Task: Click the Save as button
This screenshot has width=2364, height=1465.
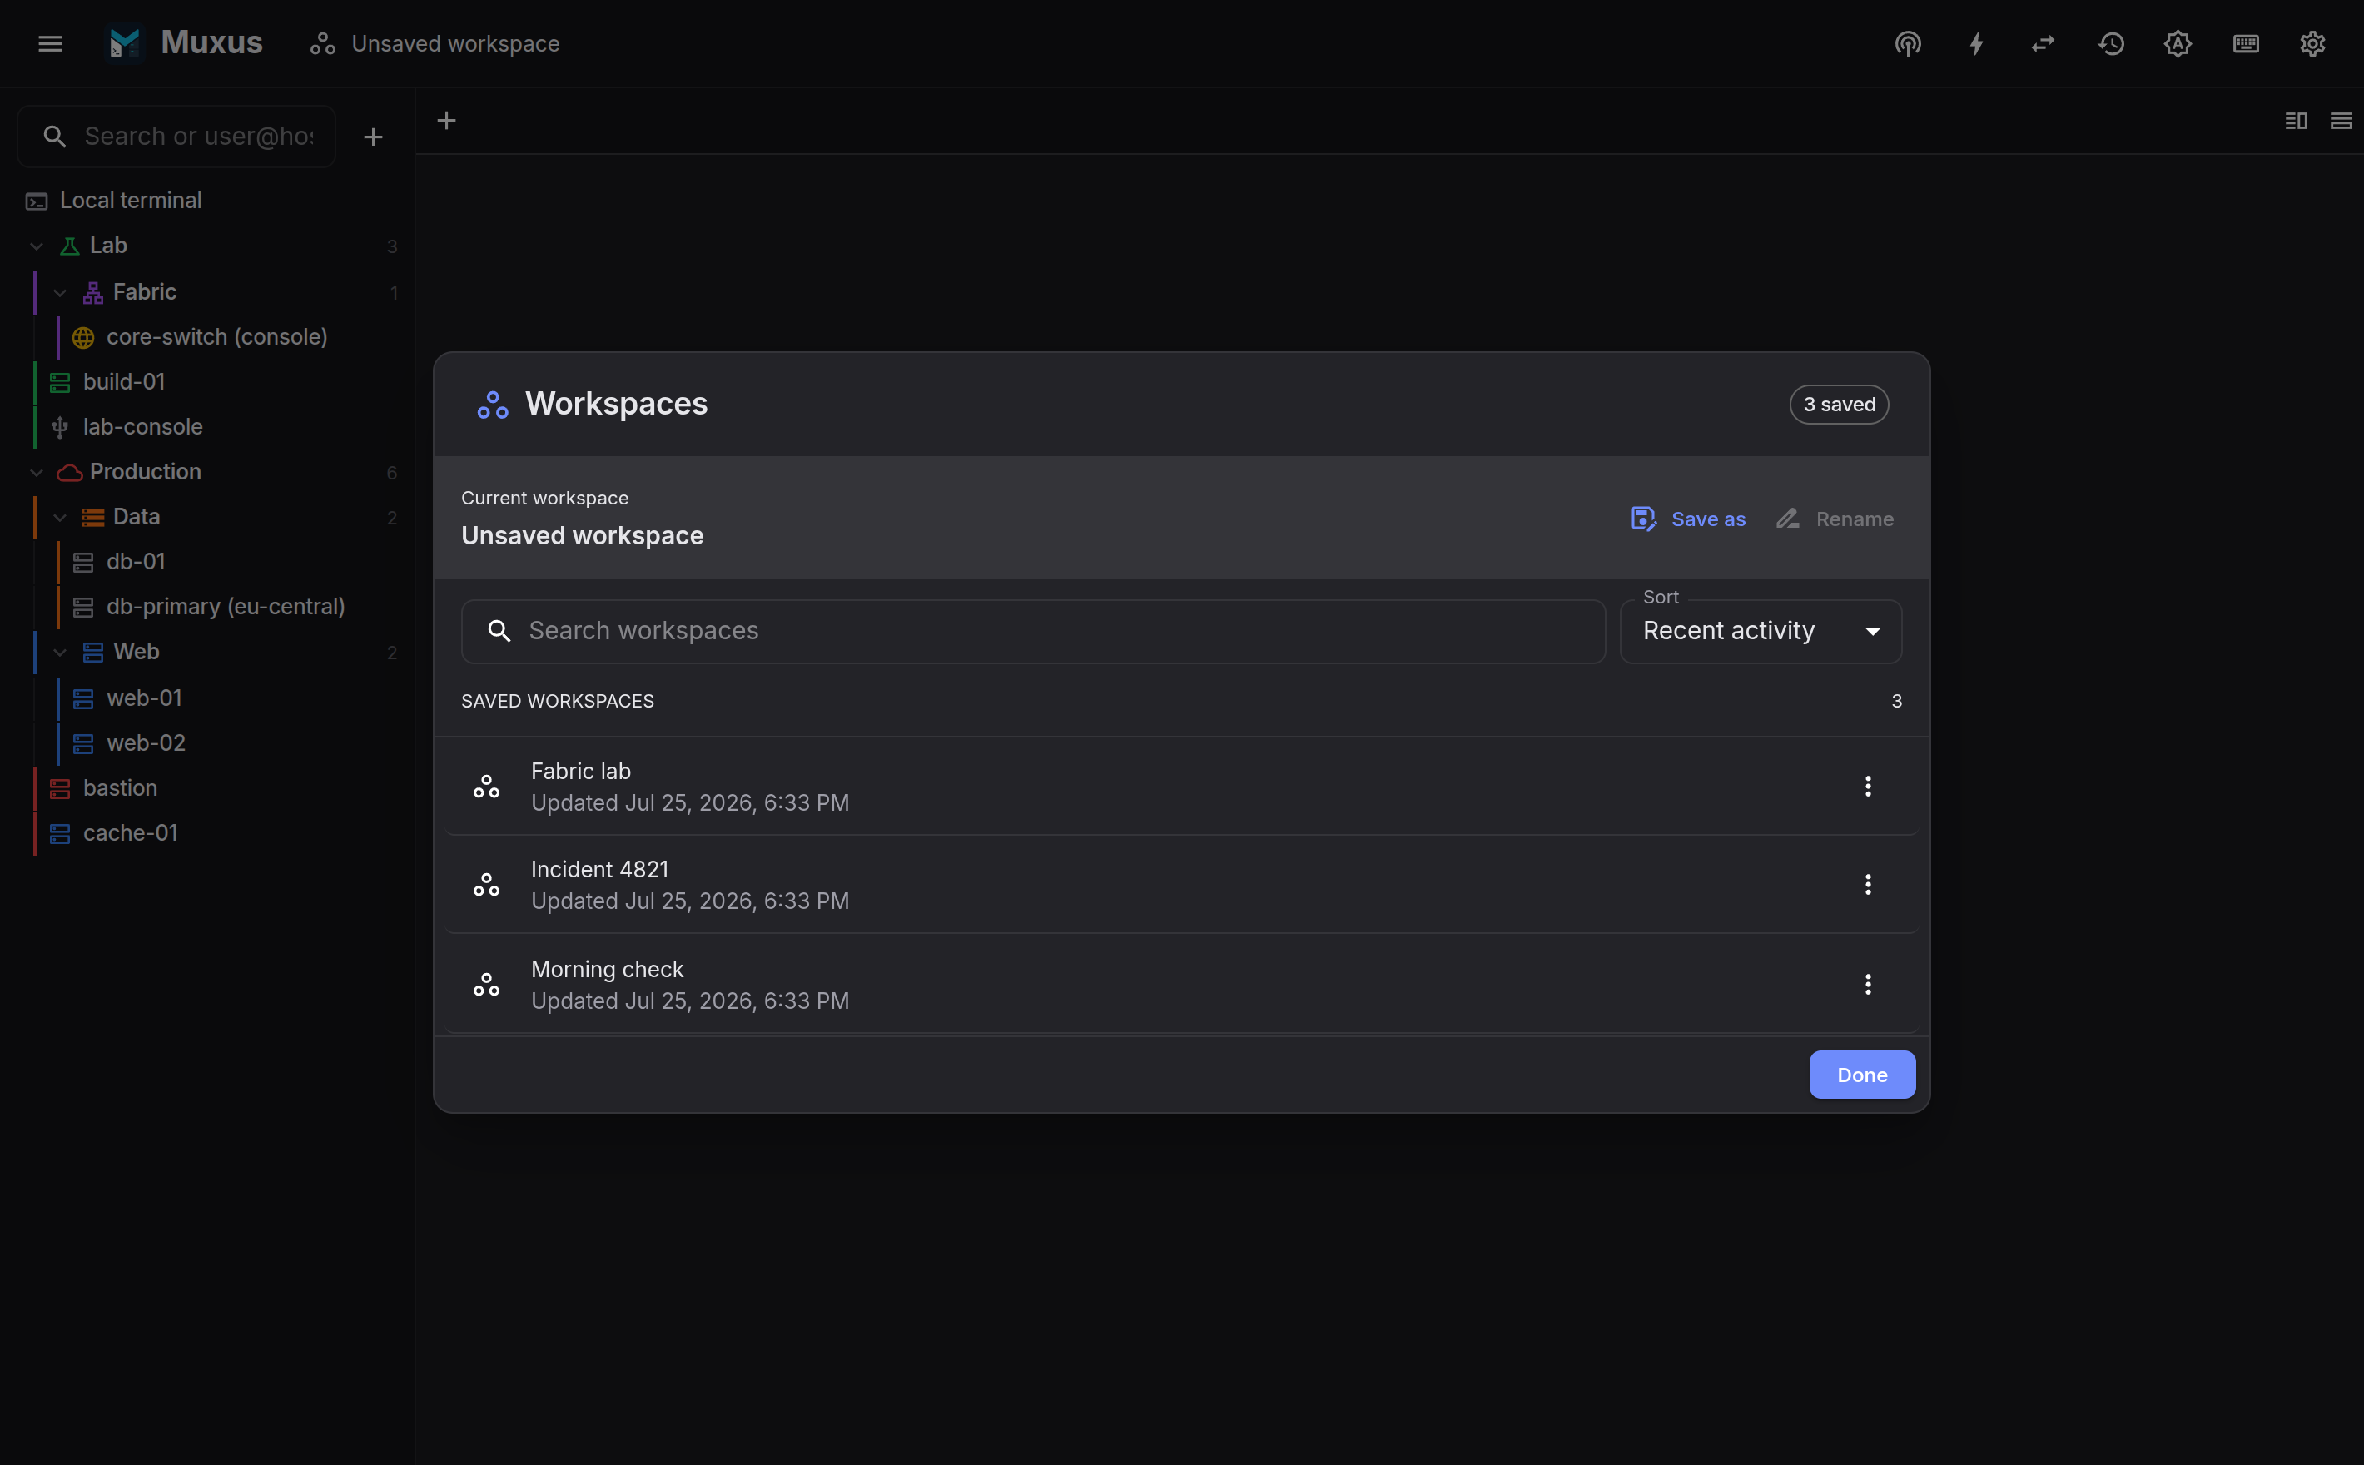Action: point(1688,519)
